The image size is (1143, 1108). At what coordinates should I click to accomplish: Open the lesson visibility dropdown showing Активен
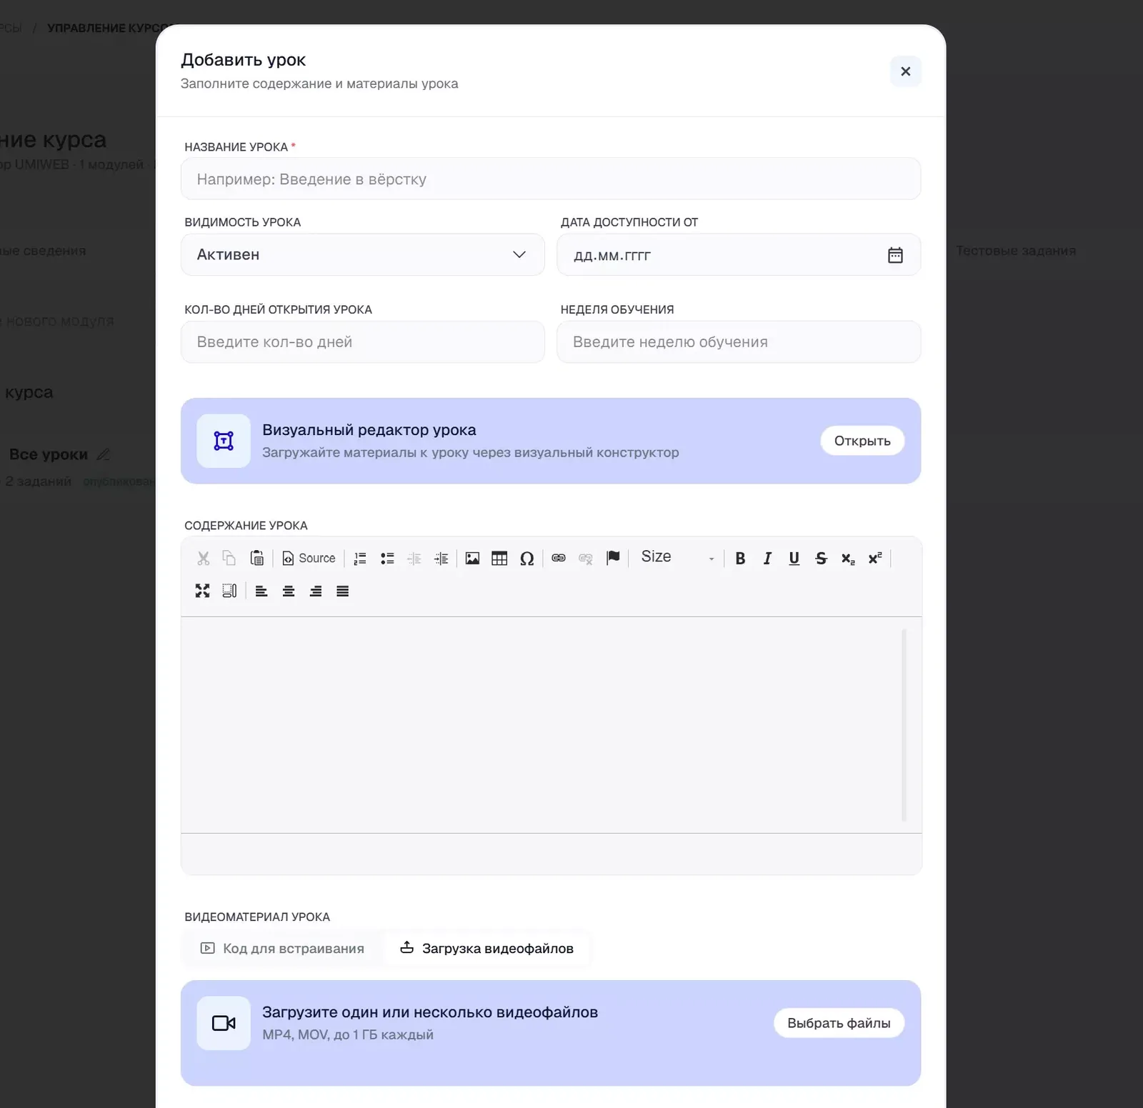tap(363, 254)
